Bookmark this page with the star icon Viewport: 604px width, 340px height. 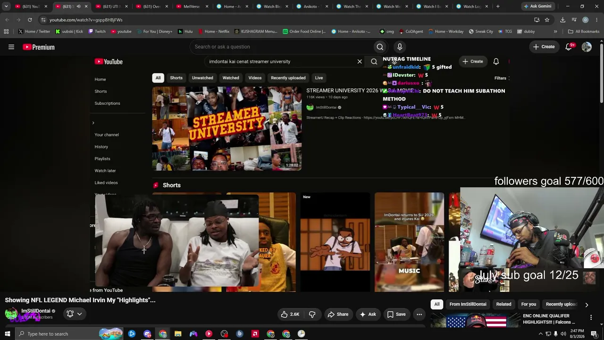coord(547,20)
